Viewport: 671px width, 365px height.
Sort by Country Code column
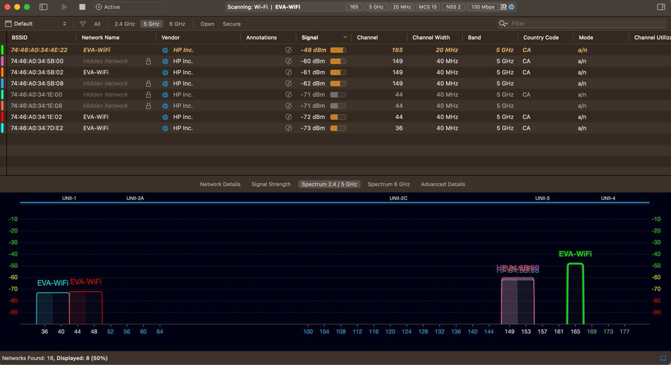tap(541, 37)
